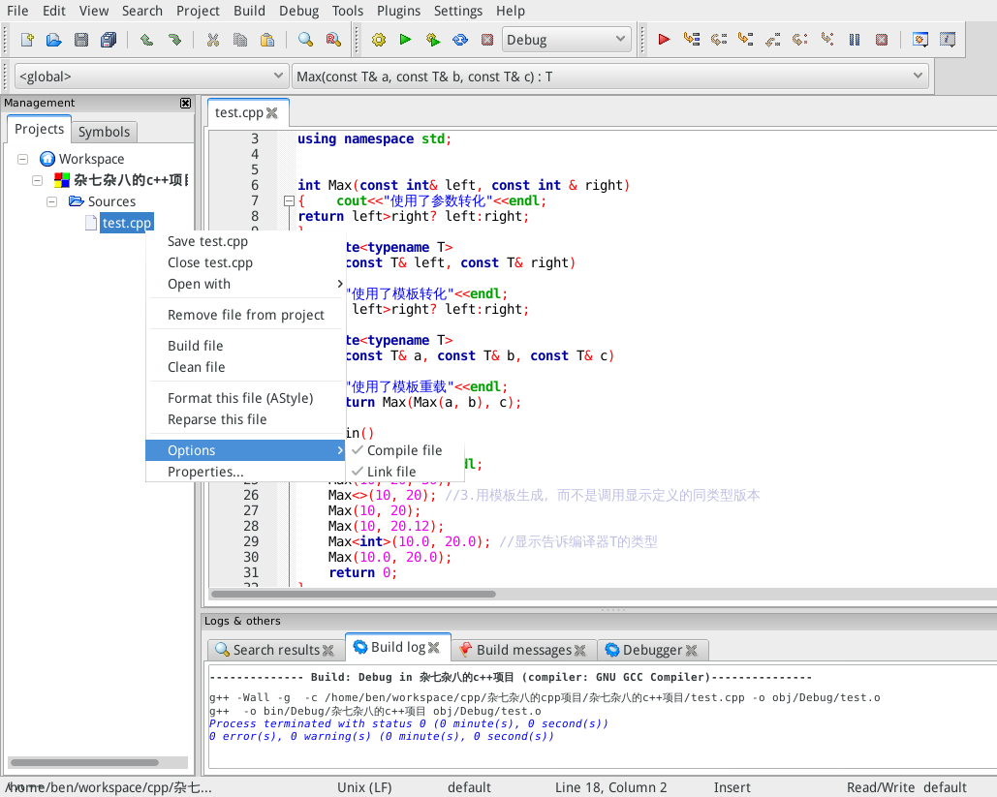Switch to the Build messages tab
997x797 pixels.
(524, 650)
